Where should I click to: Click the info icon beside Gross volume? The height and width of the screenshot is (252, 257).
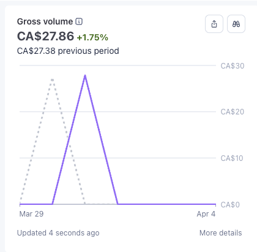79,21
